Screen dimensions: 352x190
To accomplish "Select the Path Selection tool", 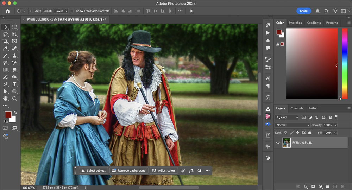I will pyautogui.click(x=5, y=91).
